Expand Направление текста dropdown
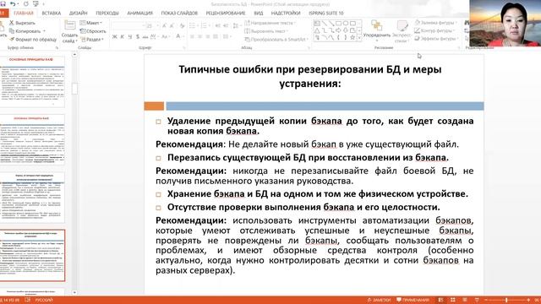541x304 pixels. 270,23
